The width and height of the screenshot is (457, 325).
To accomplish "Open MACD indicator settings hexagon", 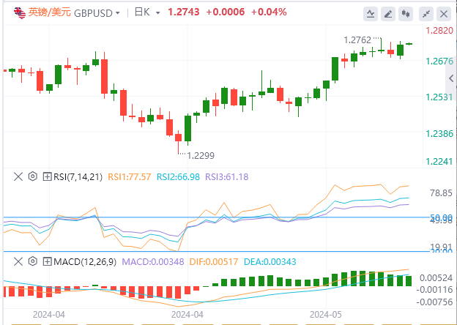I will 33,261.
